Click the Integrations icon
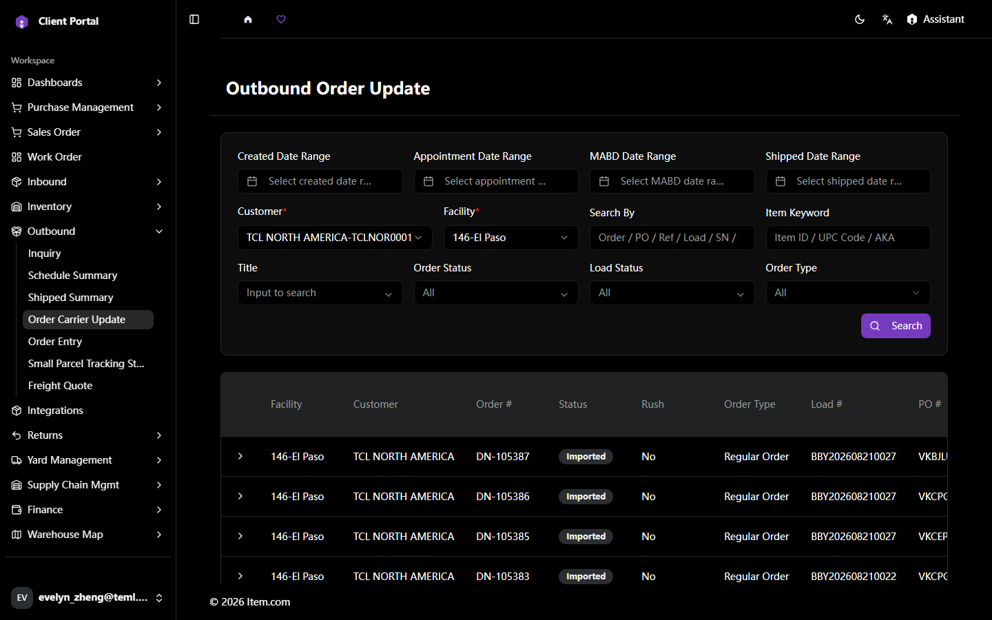 click(17, 411)
